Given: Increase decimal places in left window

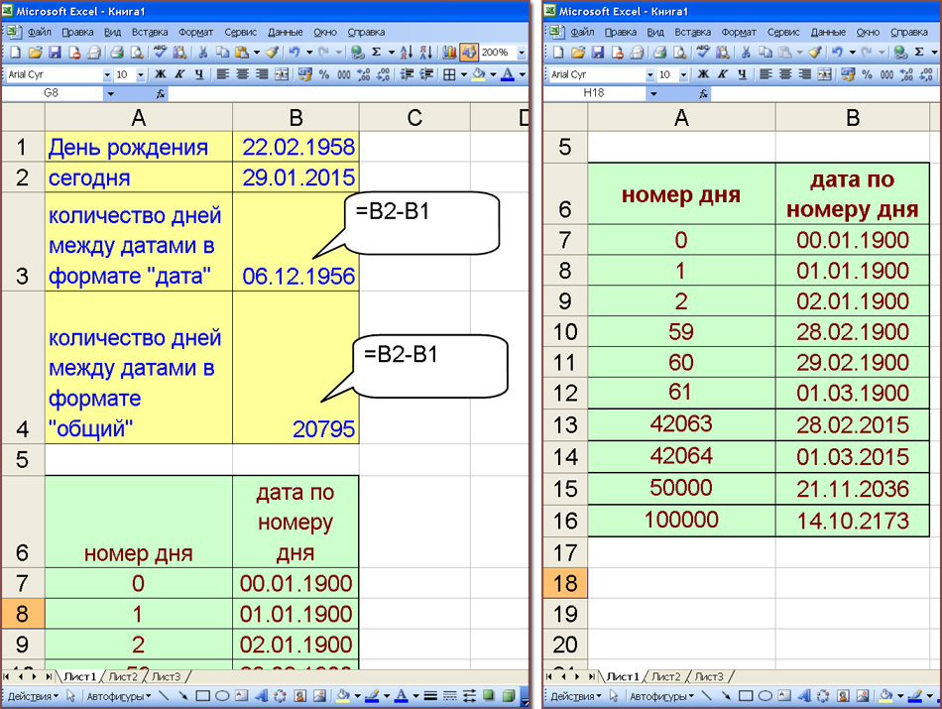Looking at the screenshot, I should [364, 74].
